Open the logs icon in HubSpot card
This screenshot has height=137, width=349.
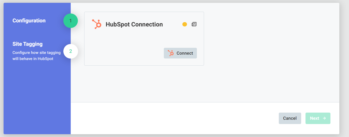click(x=194, y=24)
